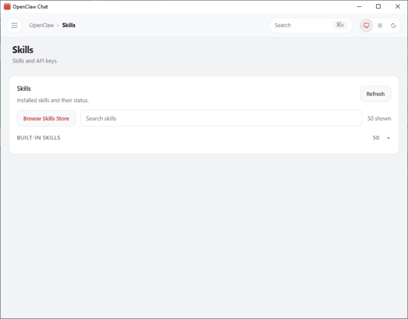Image resolution: width=408 pixels, height=319 pixels.
Task: Switch to system theme monitor icon
Action: (367, 25)
